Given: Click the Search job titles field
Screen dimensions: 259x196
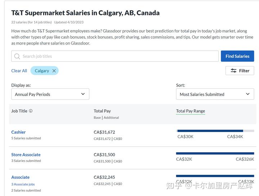Looking at the screenshot, I should (x=119, y=56).
